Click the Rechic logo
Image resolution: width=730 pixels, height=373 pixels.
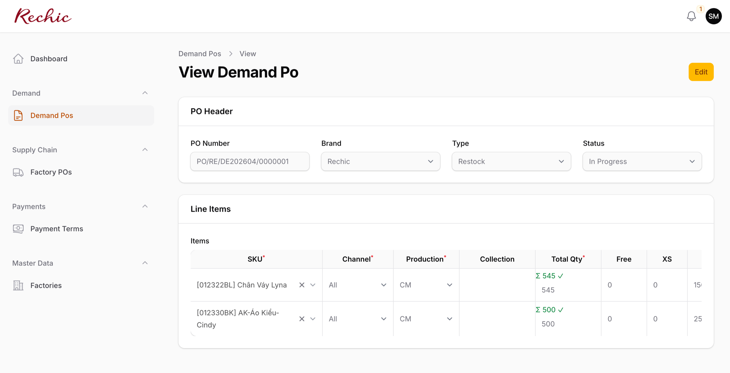(x=43, y=16)
